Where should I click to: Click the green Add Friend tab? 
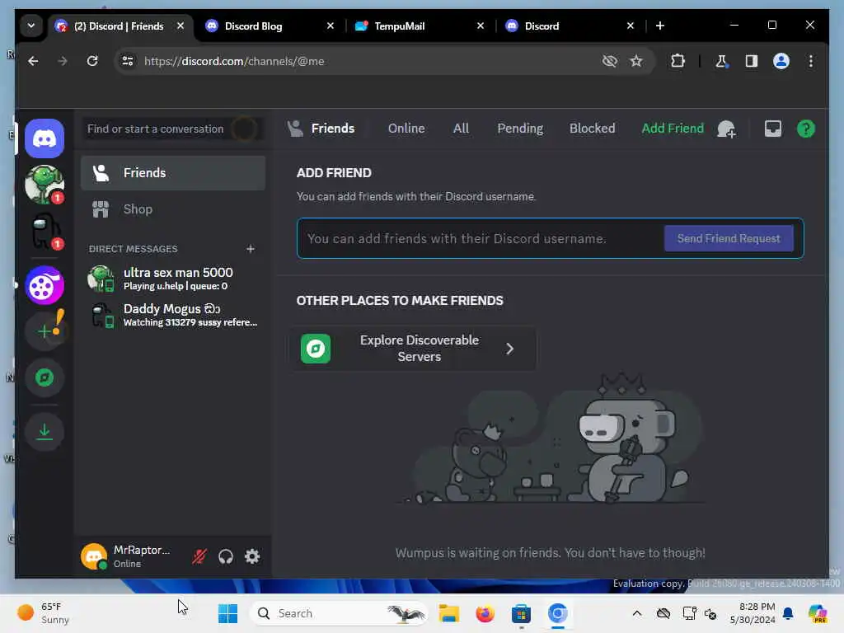673,128
